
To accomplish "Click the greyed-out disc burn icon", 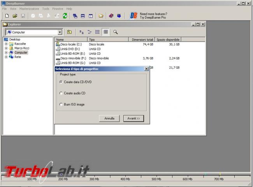I will tap(33, 16).
